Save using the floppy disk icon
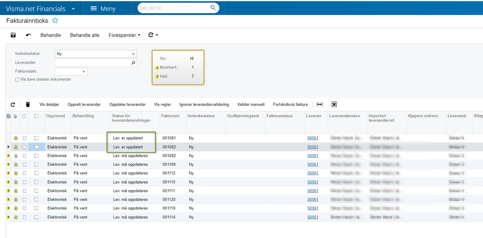 [x=13, y=35]
